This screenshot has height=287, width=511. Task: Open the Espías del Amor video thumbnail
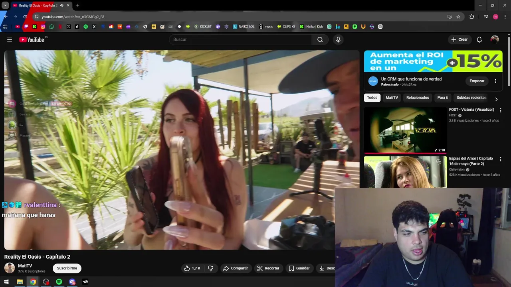(x=405, y=172)
